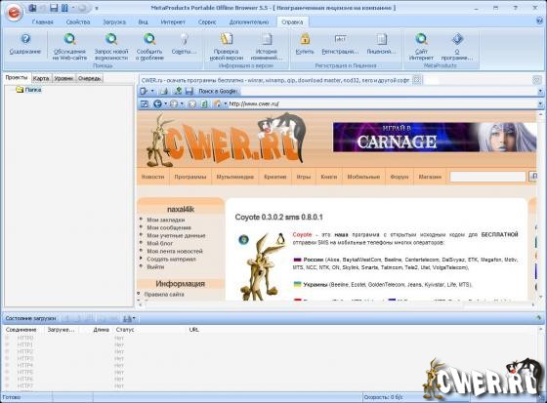The height and width of the screenshot is (403, 547).
Task: Select the Папка folder tree item
Action: 33,90
